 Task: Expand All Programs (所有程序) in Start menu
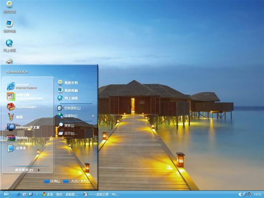(27, 170)
